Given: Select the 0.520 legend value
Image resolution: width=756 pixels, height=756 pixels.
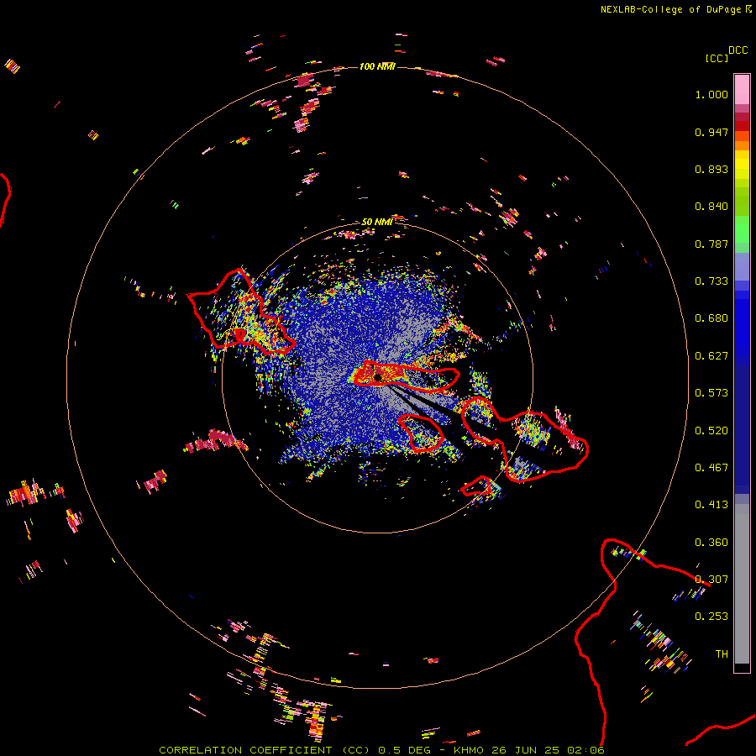Looking at the screenshot, I should (711, 431).
